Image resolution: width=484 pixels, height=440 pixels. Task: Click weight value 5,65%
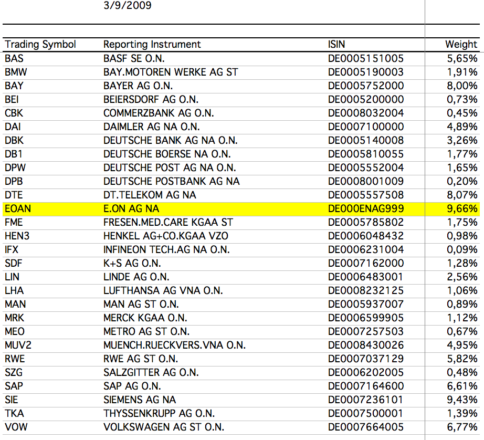point(462,59)
